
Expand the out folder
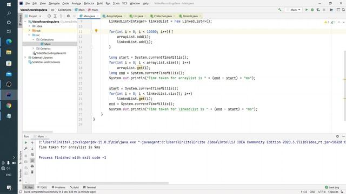click(x=29, y=31)
